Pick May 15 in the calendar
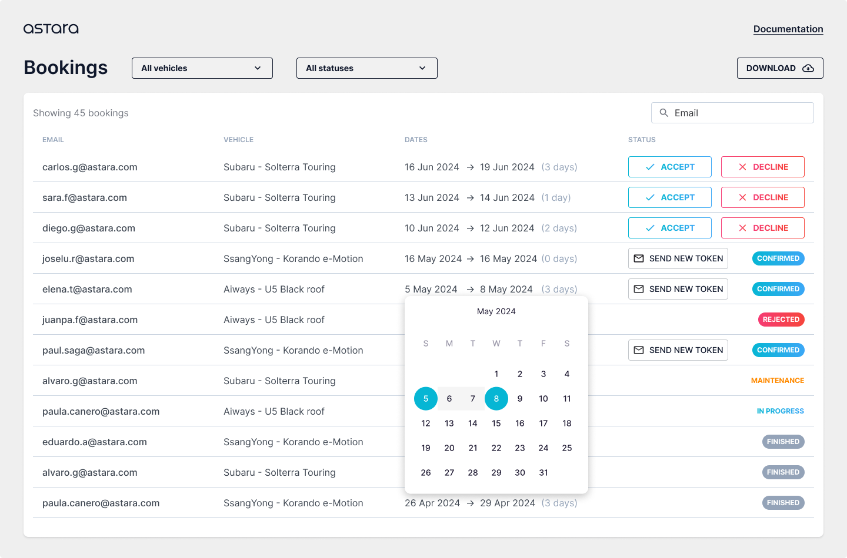The image size is (847, 558). point(496,423)
